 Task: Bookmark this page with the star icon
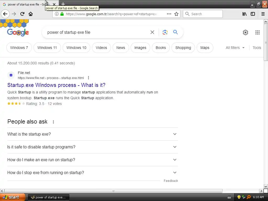coord(176,14)
